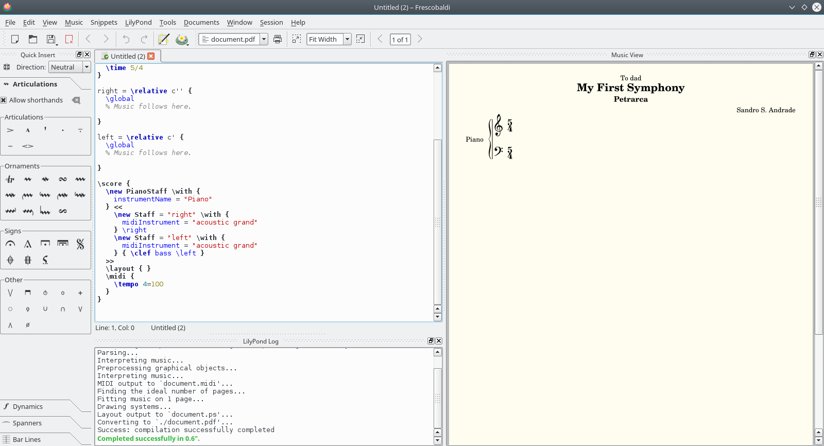Insert the accent articulation
The height and width of the screenshot is (446, 824).
[x=10, y=130]
